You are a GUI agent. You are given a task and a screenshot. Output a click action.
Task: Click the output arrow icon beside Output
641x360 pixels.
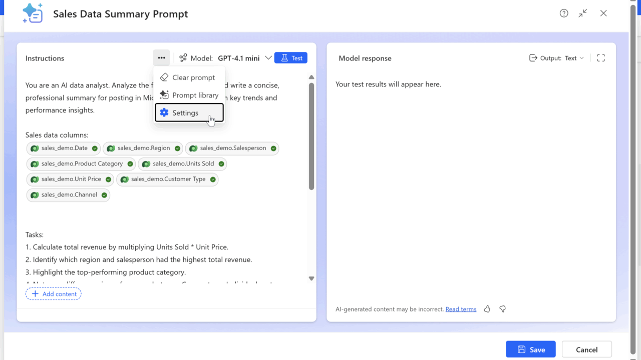[x=533, y=58]
